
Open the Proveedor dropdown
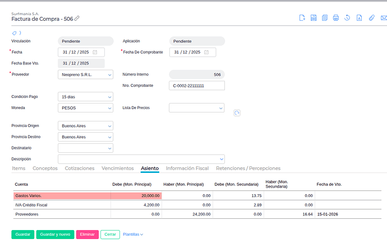click(85, 74)
